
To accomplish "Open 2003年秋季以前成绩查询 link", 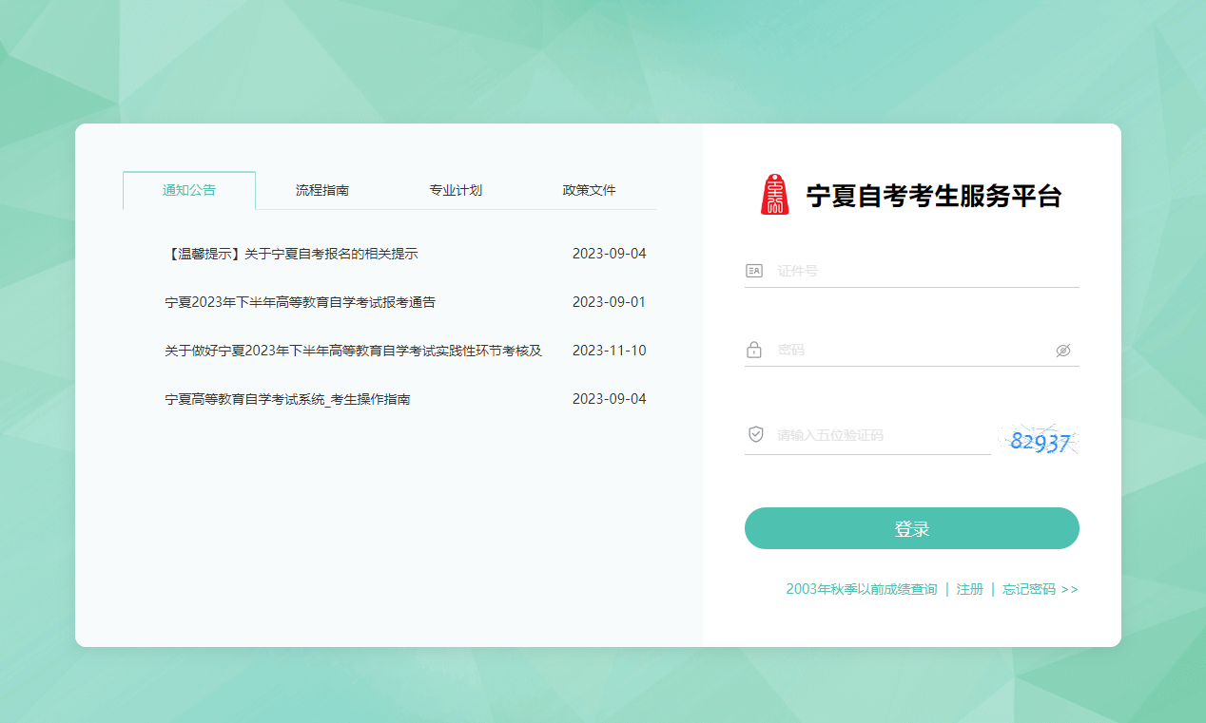I will click(862, 589).
